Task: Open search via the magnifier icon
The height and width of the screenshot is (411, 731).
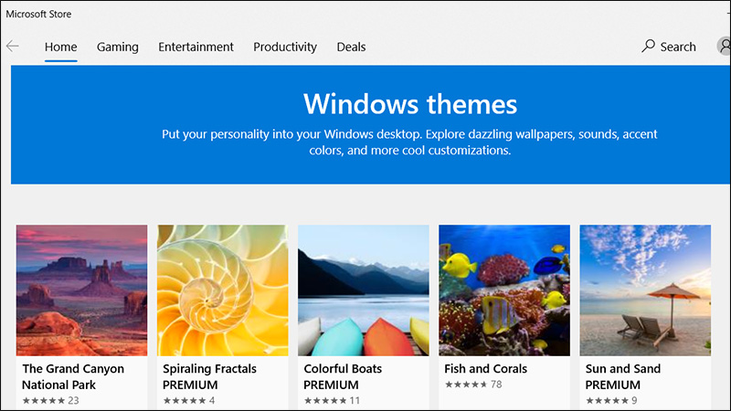Action: click(648, 46)
